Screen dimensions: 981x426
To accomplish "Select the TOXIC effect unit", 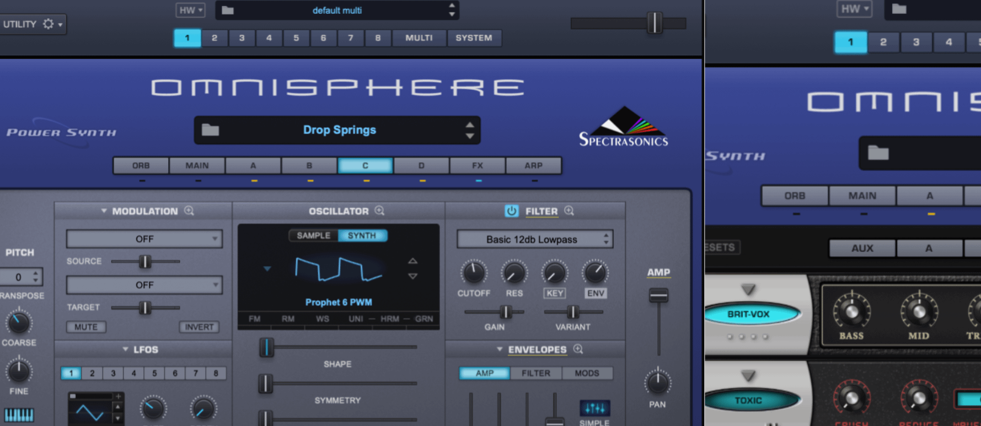I will tap(748, 400).
